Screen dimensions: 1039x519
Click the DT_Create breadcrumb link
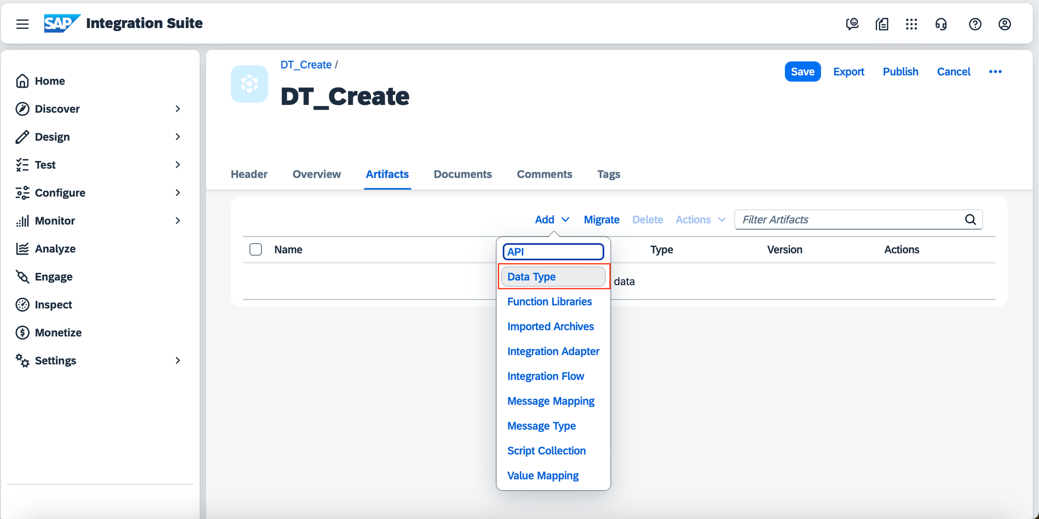[306, 64]
